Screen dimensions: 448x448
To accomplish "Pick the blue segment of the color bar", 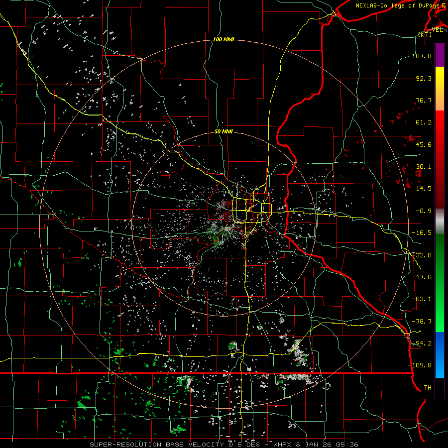I will click(x=440, y=355).
